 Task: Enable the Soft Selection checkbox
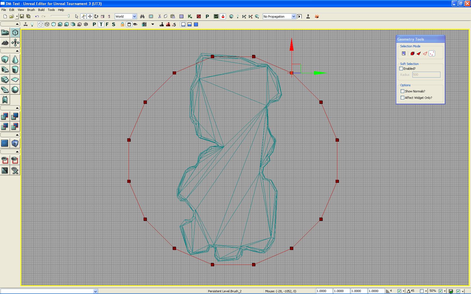(401, 69)
